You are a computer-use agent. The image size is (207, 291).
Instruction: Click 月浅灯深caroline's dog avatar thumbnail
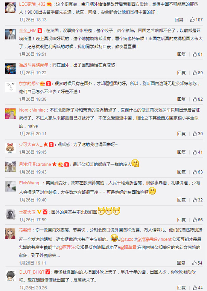coord(11,167)
